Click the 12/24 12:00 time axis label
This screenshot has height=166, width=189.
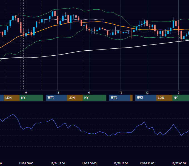pyautogui.click(x=58, y=163)
